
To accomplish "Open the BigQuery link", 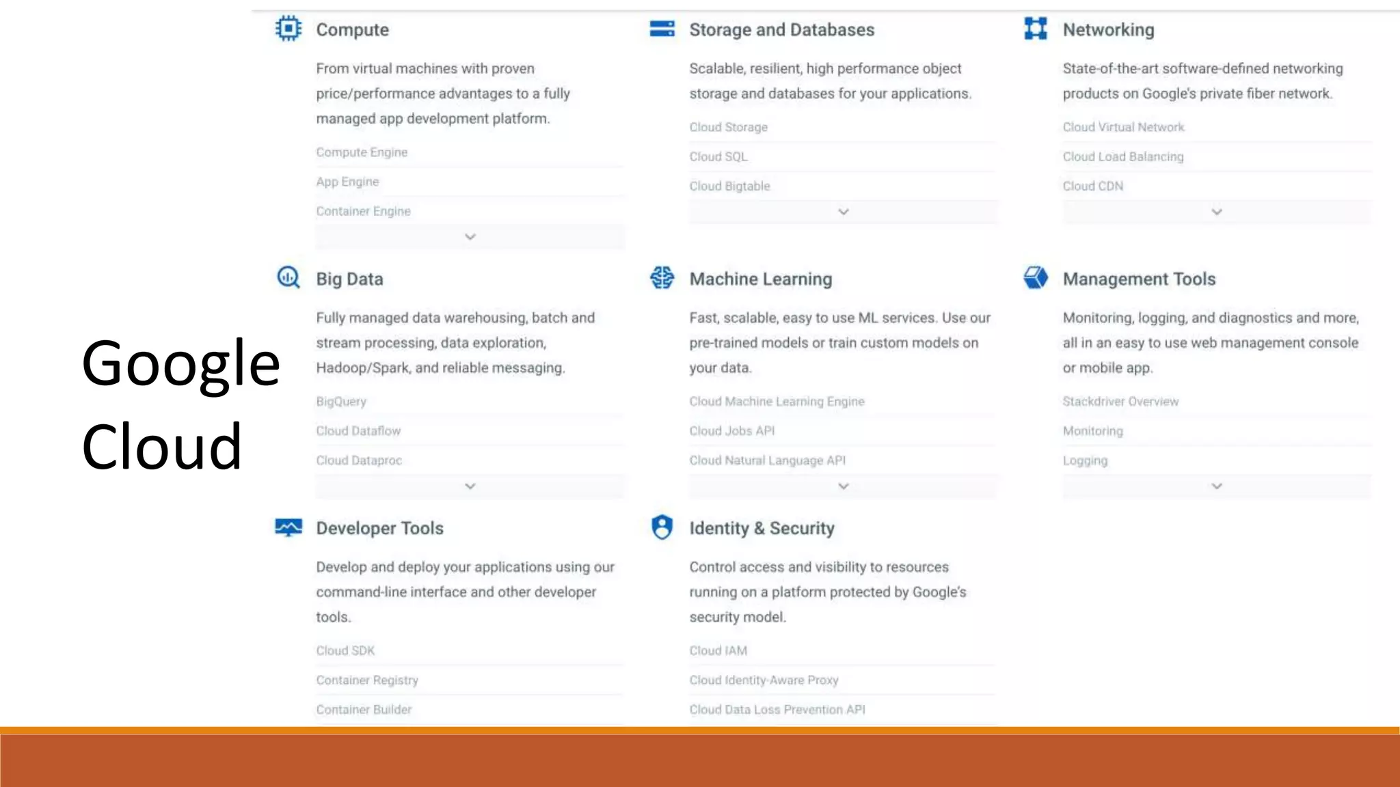I will (341, 402).
